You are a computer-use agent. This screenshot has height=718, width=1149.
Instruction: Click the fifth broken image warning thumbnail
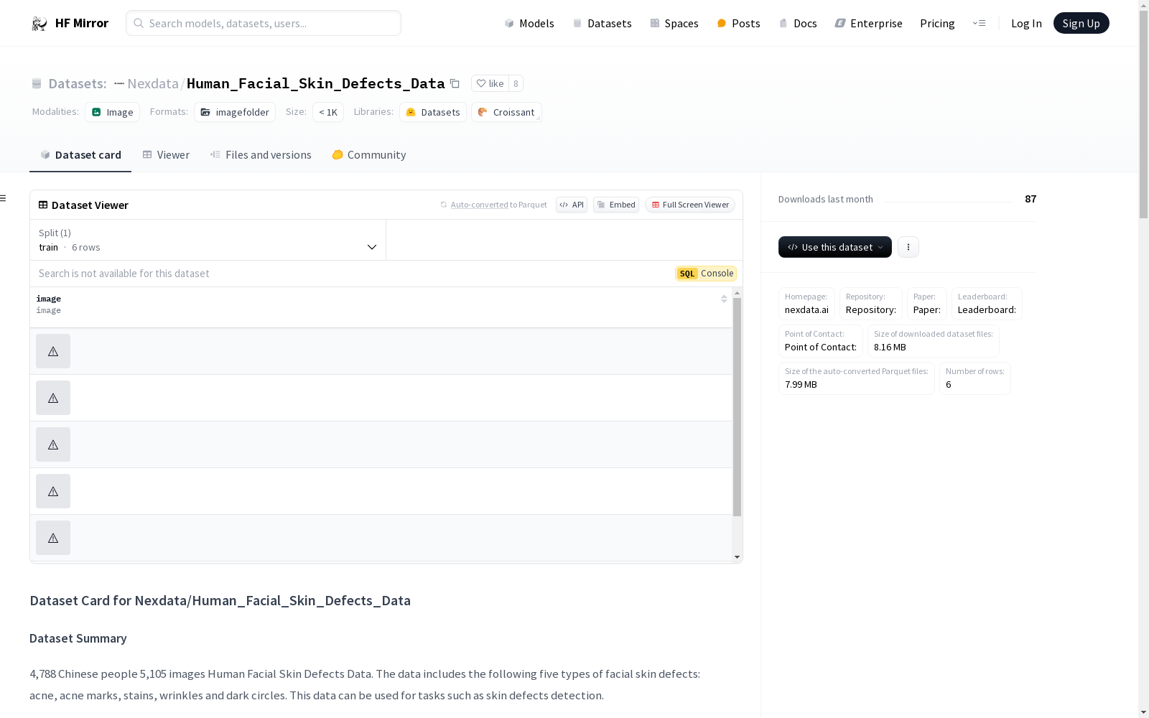coord(53,538)
